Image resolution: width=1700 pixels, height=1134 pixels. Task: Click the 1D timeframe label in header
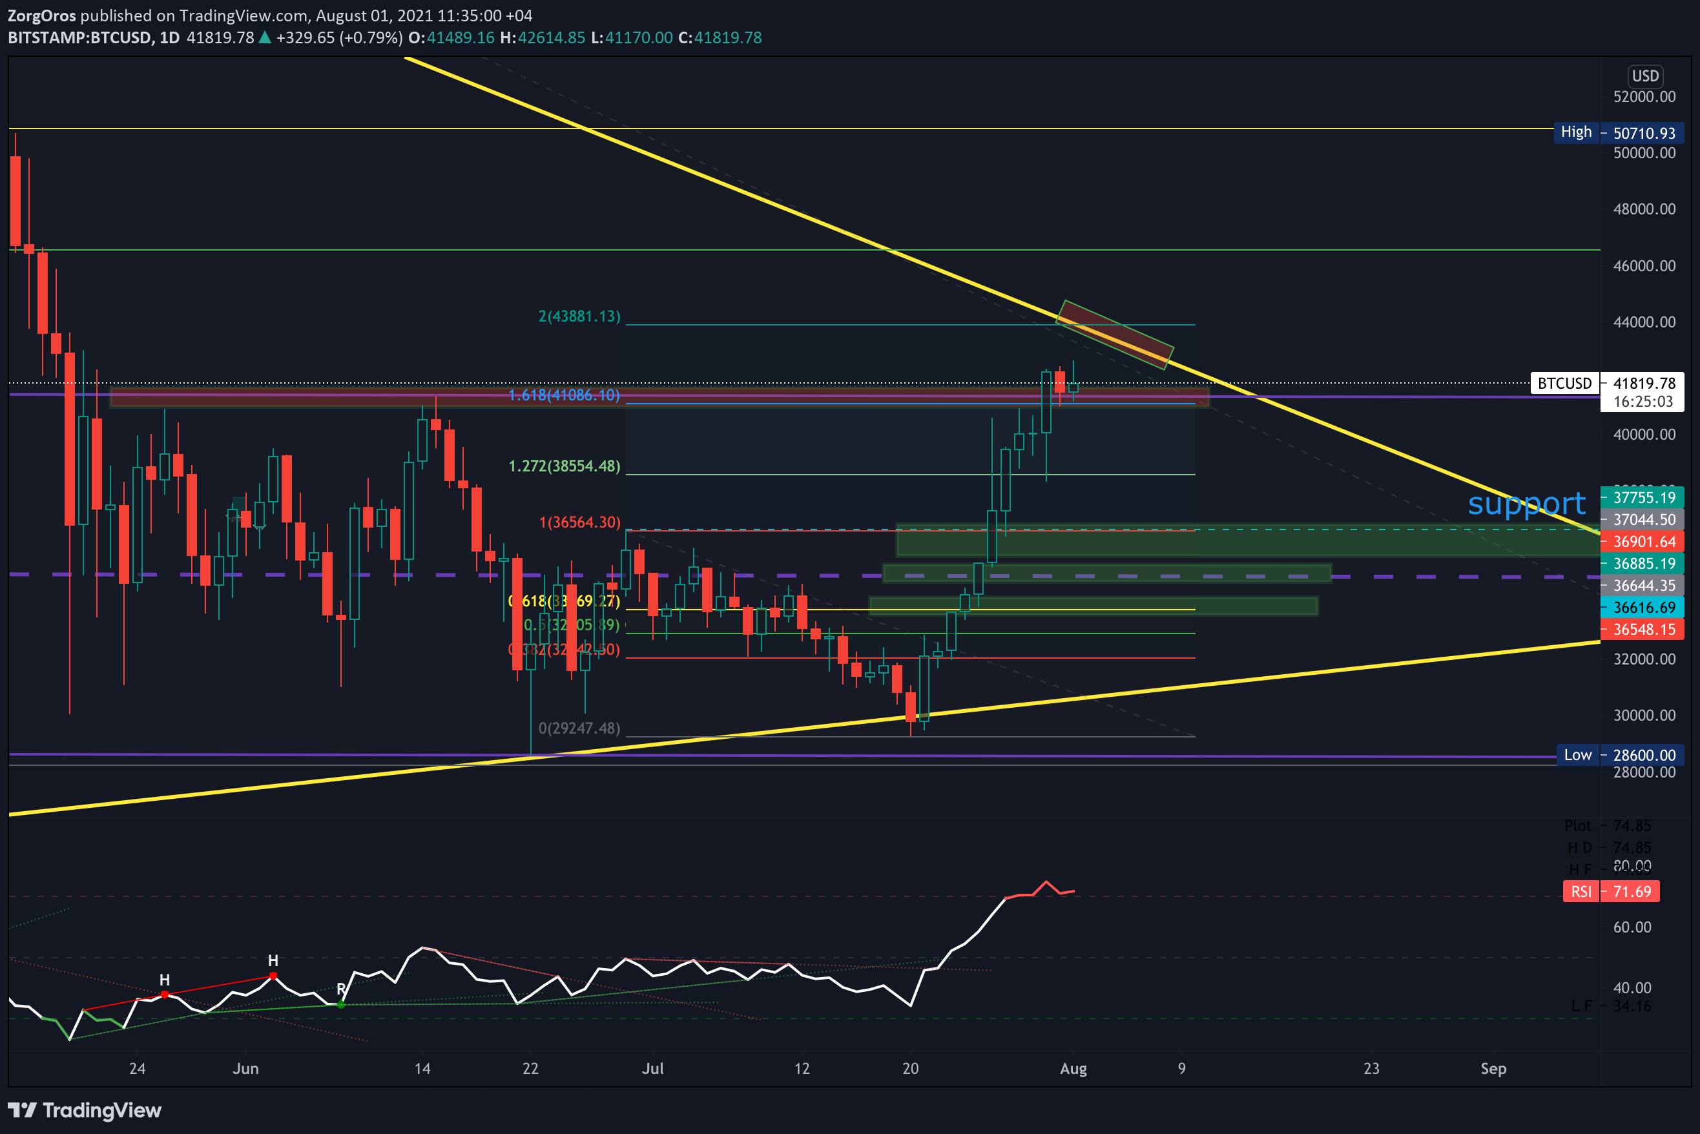tap(169, 37)
